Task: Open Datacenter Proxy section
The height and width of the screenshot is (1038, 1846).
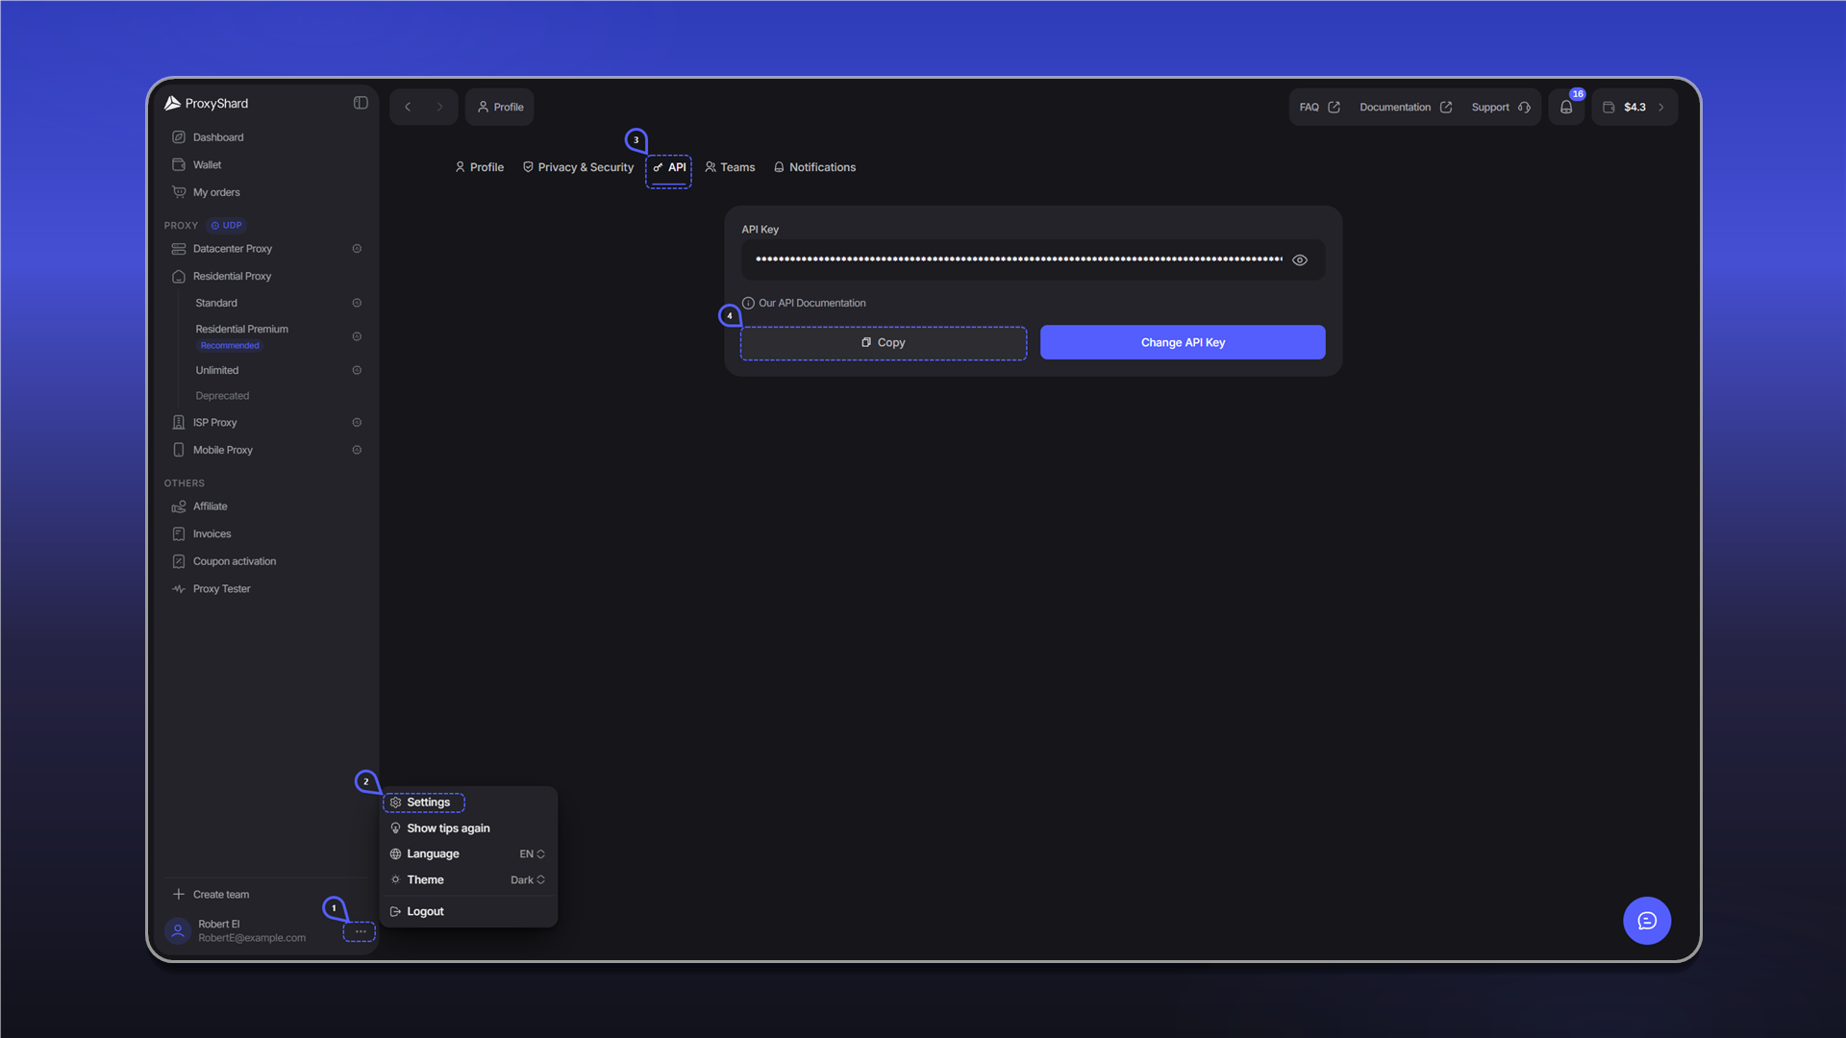Action: [233, 249]
